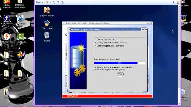Open the Oracle Database folder on host desktop

pyautogui.click(x=20, y=4)
